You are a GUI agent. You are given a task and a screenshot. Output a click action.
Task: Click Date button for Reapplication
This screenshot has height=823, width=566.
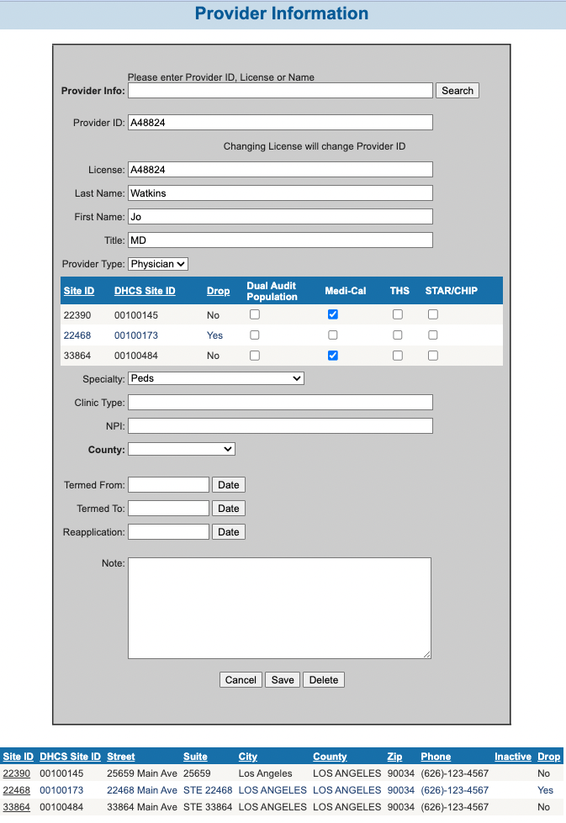(x=229, y=532)
